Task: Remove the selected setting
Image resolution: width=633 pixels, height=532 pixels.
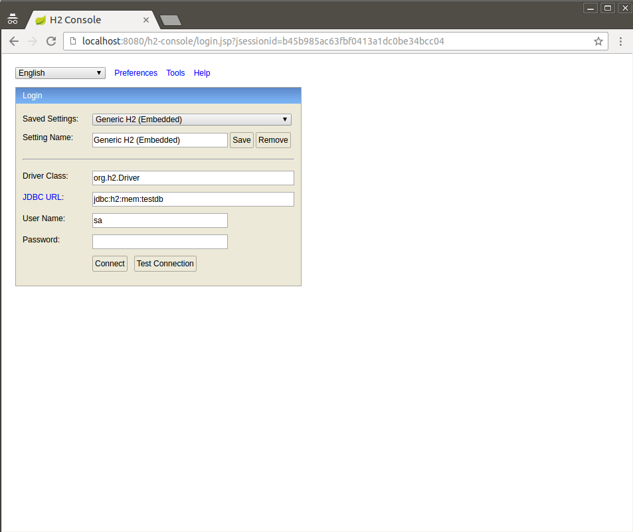Action: pyautogui.click(x=273, y=140)
